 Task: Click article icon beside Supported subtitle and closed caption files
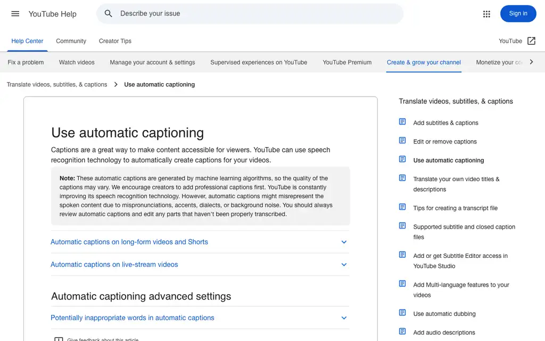tap(402, 226)
